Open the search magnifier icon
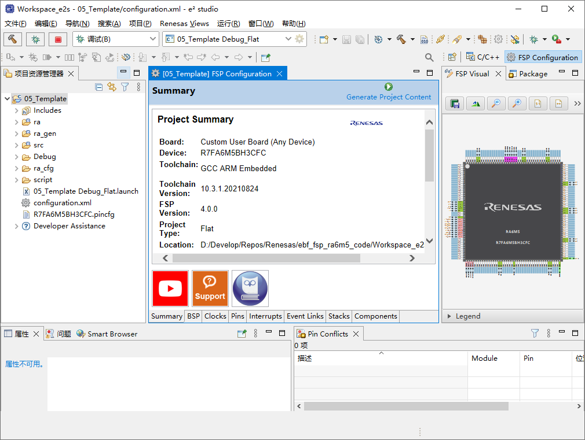Viewport: 585px width, 440px height. coord(429,57)
